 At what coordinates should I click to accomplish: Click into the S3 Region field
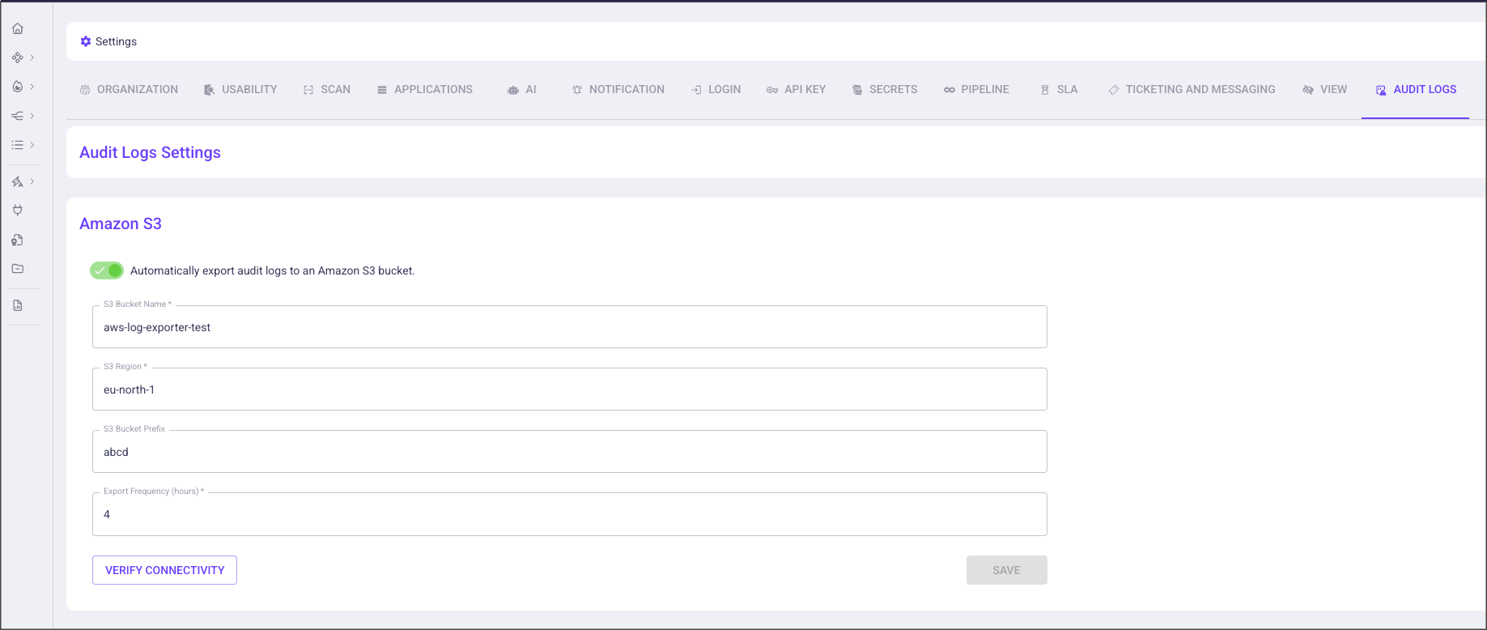pos(569,389)
